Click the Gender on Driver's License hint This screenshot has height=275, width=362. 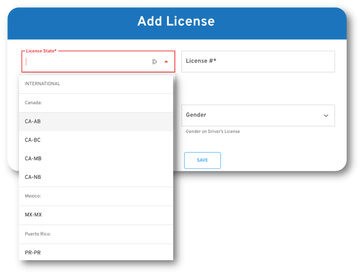click(x=213, y=131)
